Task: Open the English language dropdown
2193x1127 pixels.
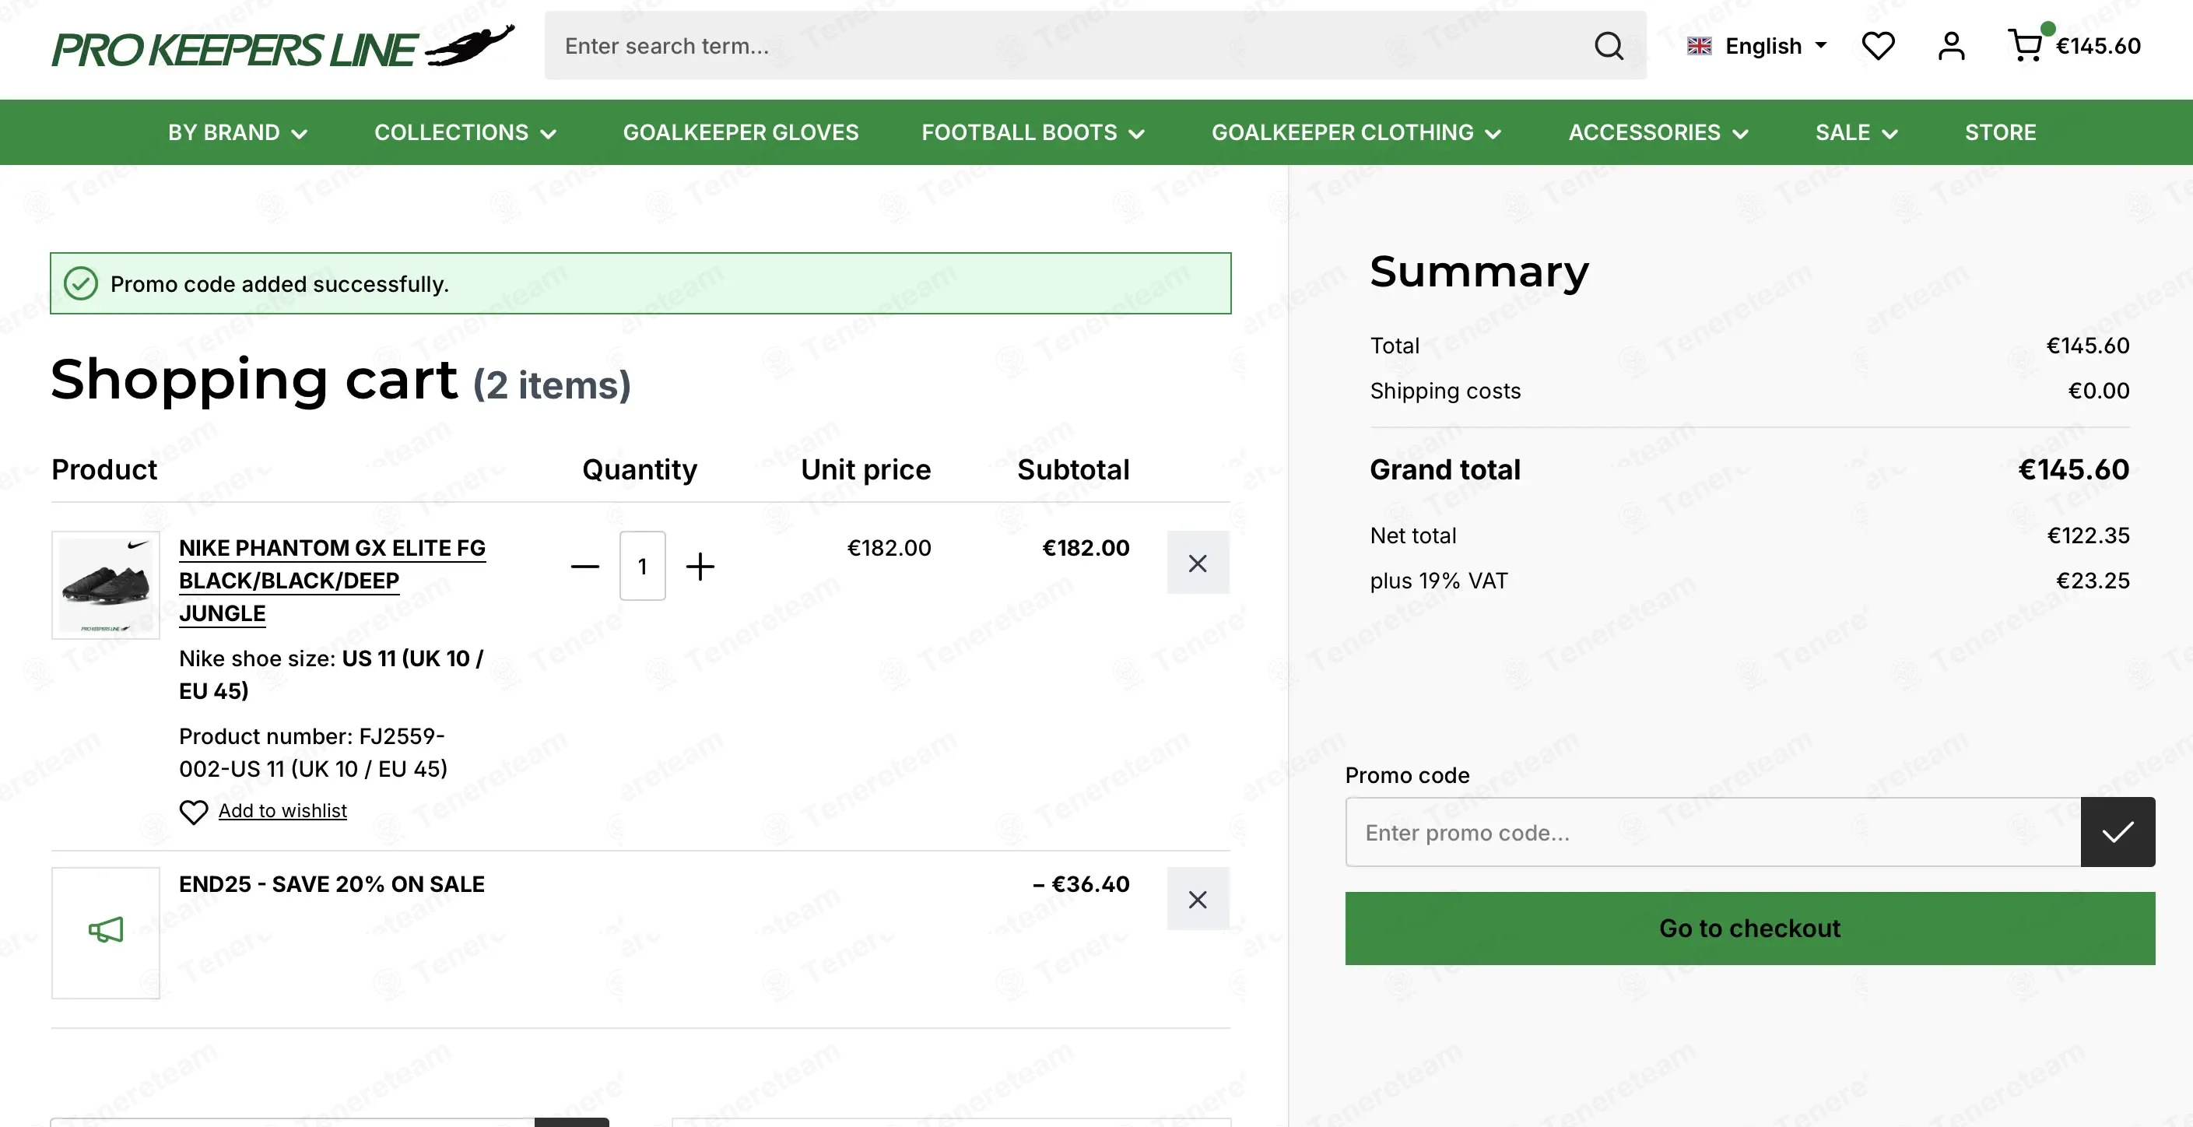Action: [x=1757, y=46]
